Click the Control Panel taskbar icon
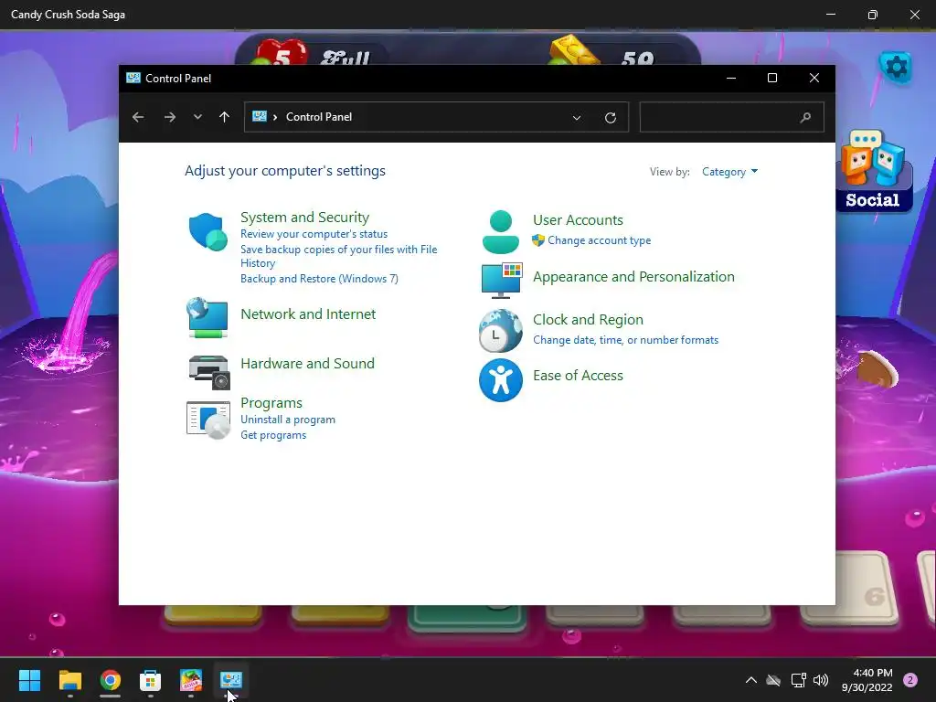 point(231,680)
